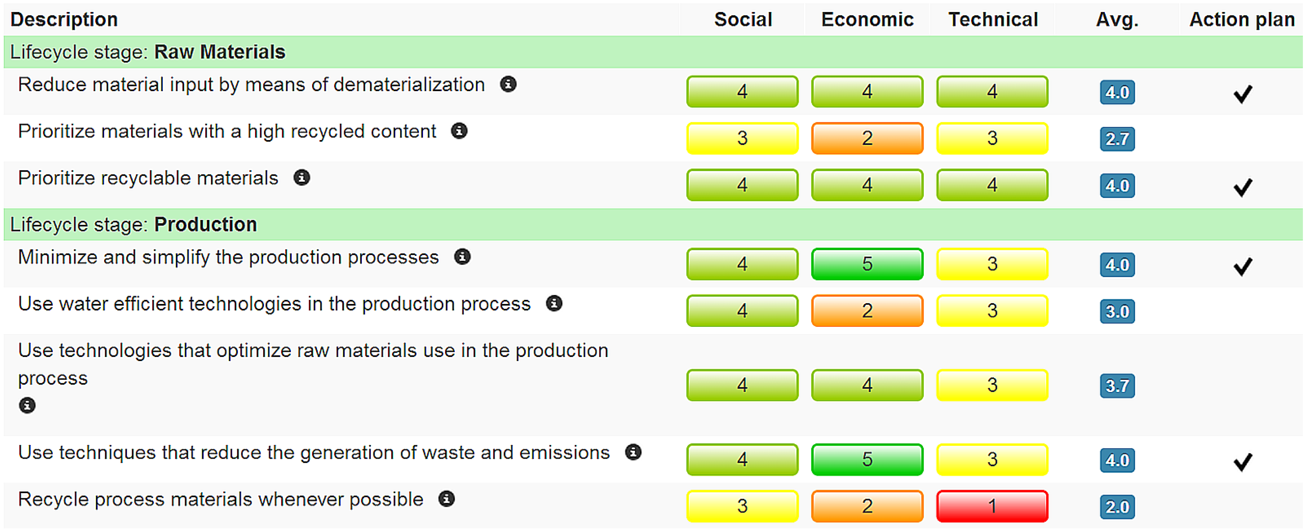Show info for minimize production processes
Image resolution: width=1307 pixels, height=529 pixels.
[x=462, y=257]
